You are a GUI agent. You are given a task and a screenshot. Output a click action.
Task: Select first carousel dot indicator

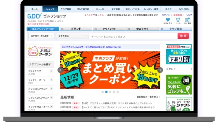103,92
